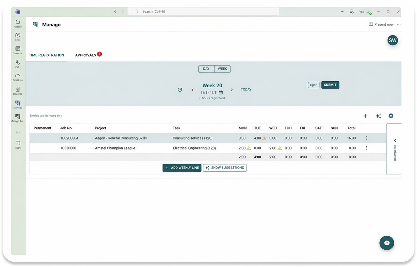Click the SHOW SUGGESTIONS button

point(225,168)
